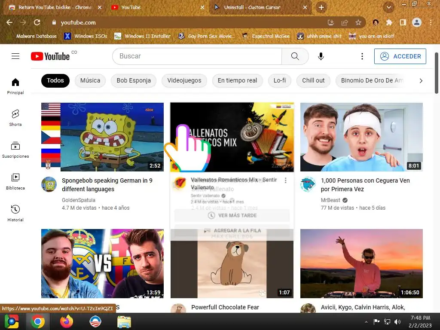Open you are an idiot! bookmark

click(x=372, y=36)
